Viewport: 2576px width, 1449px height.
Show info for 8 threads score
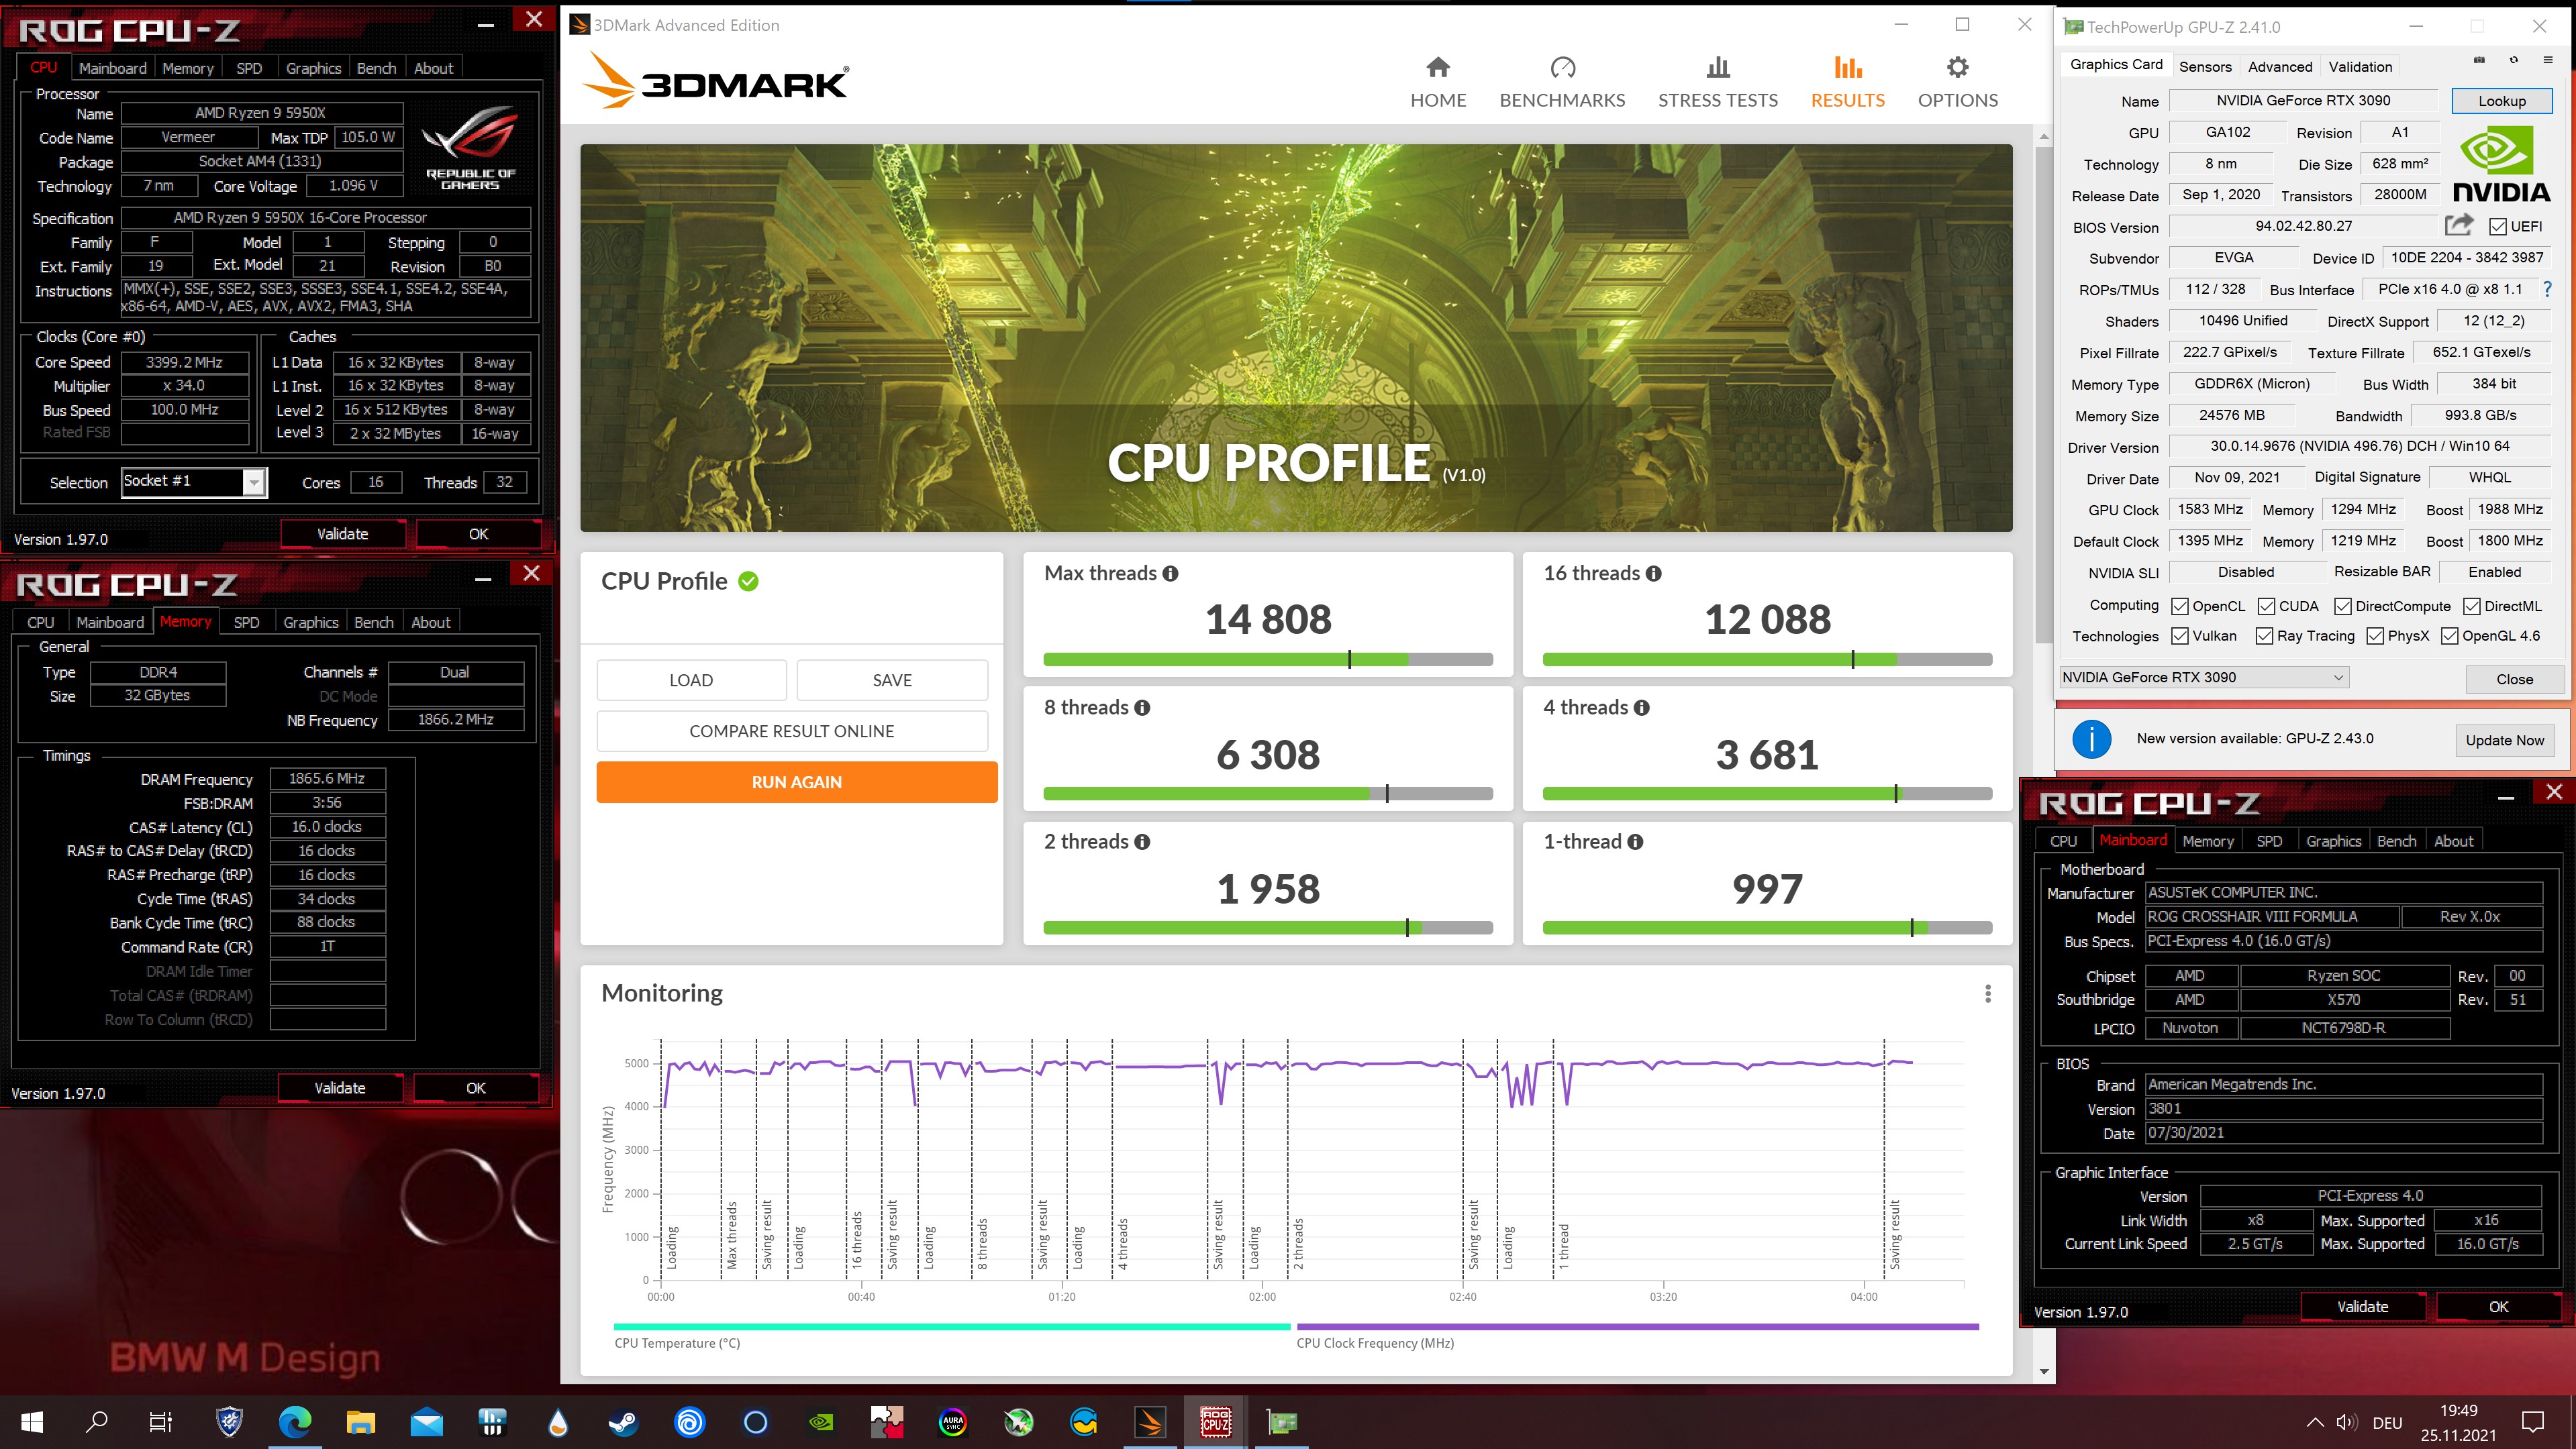pyautogui.click(x=1142, y=708)
